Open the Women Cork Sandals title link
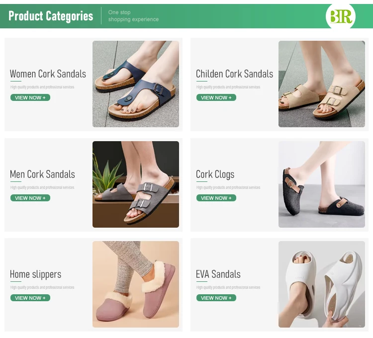373x338 pixels. [x=48, y=74]
